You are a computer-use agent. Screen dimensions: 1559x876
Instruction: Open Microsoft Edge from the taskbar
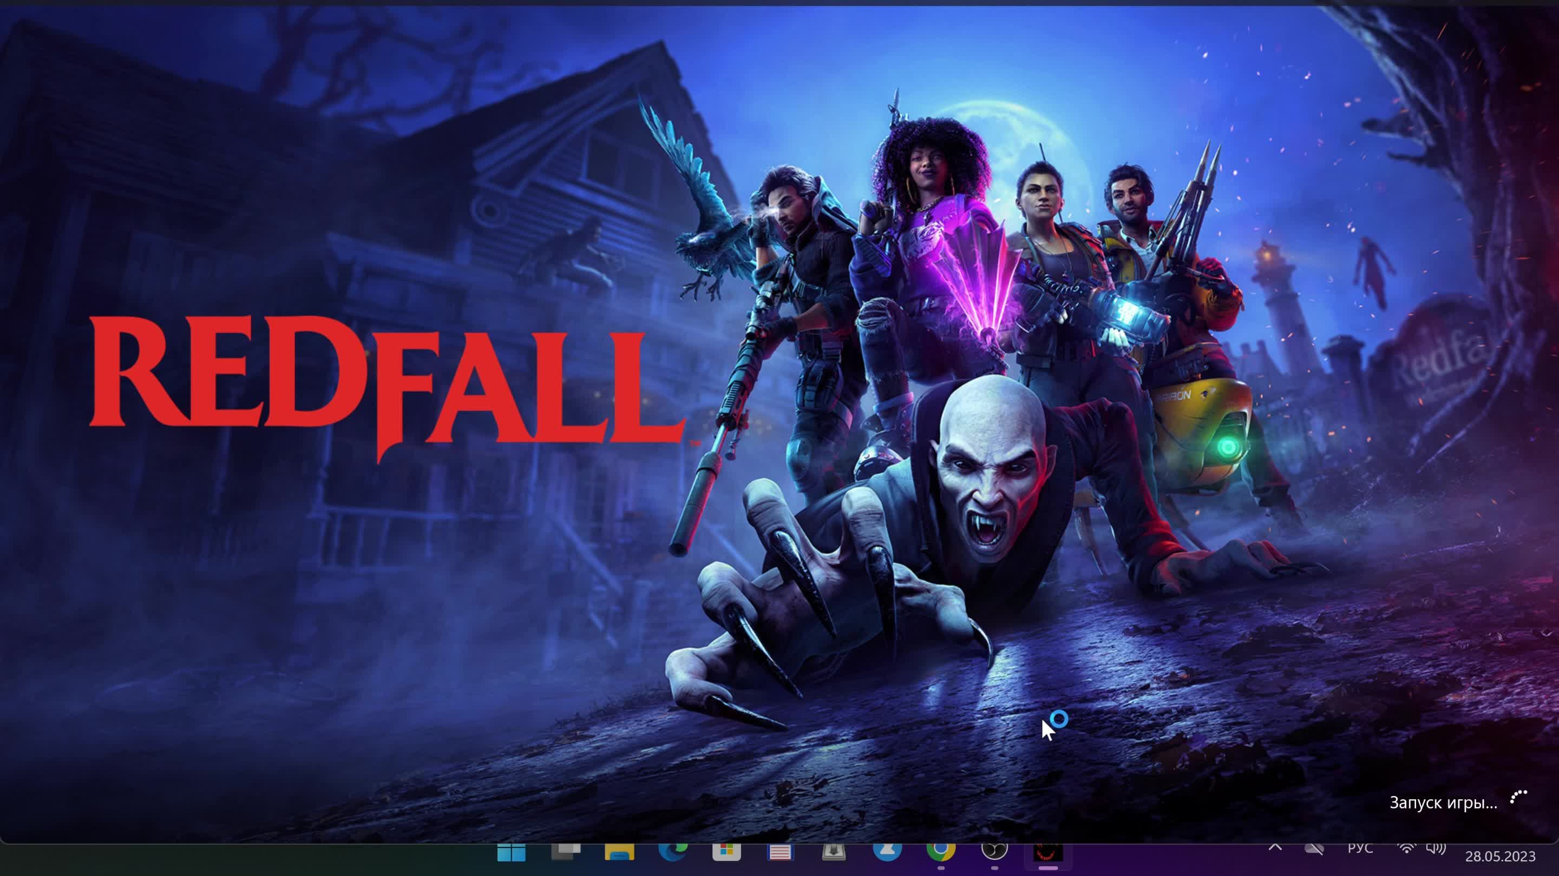(672, 852)
